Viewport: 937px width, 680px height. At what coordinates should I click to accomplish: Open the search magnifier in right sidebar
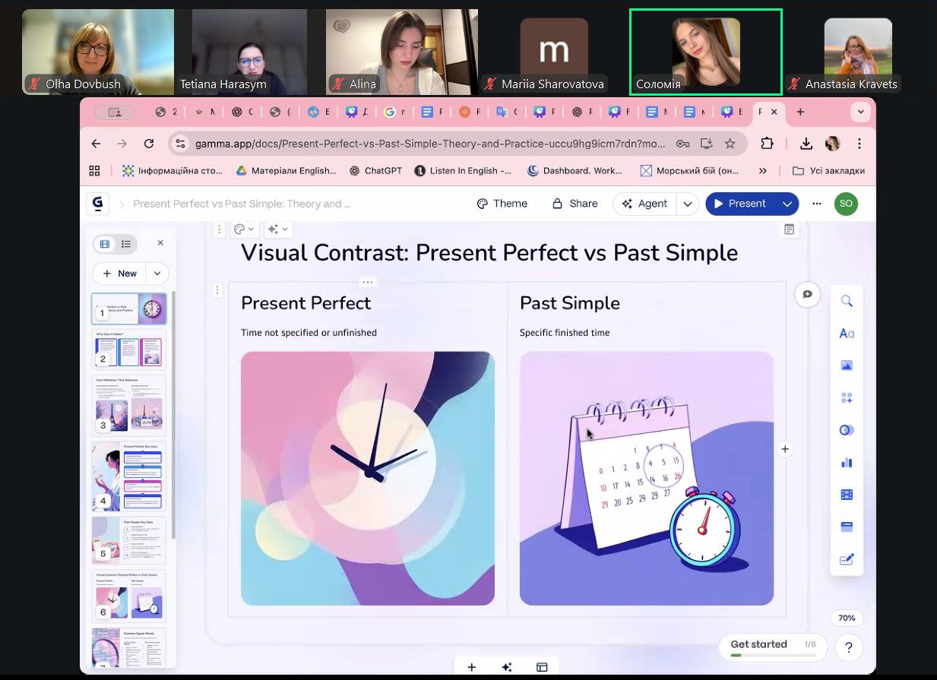[x=847, y=302]
